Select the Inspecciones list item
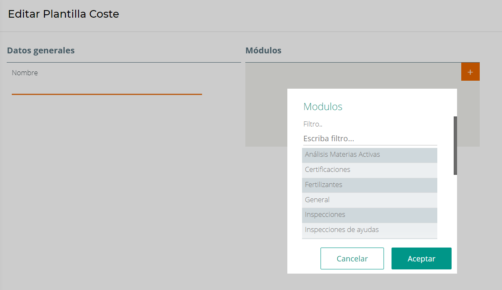 point(369,215)
